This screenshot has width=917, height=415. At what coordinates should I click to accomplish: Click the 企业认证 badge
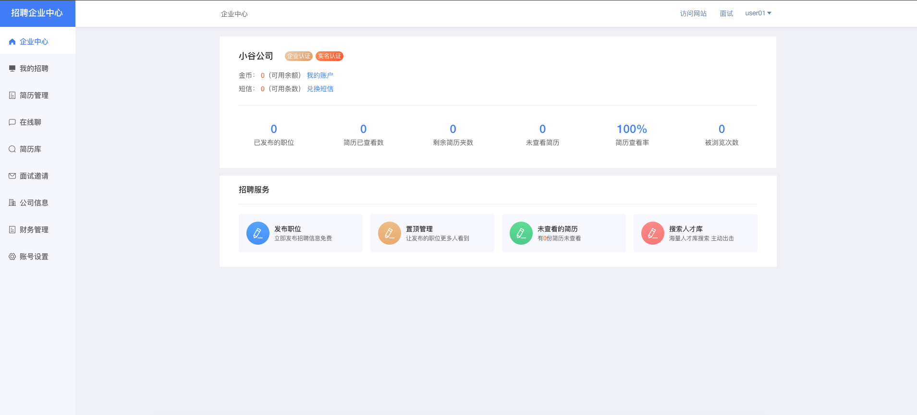point(298,56)
